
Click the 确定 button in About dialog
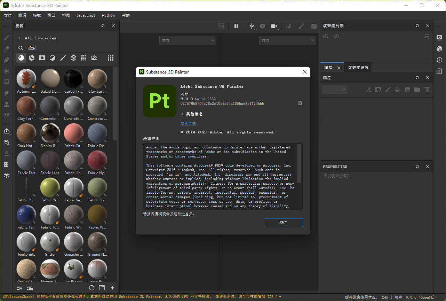click(284, 223)
